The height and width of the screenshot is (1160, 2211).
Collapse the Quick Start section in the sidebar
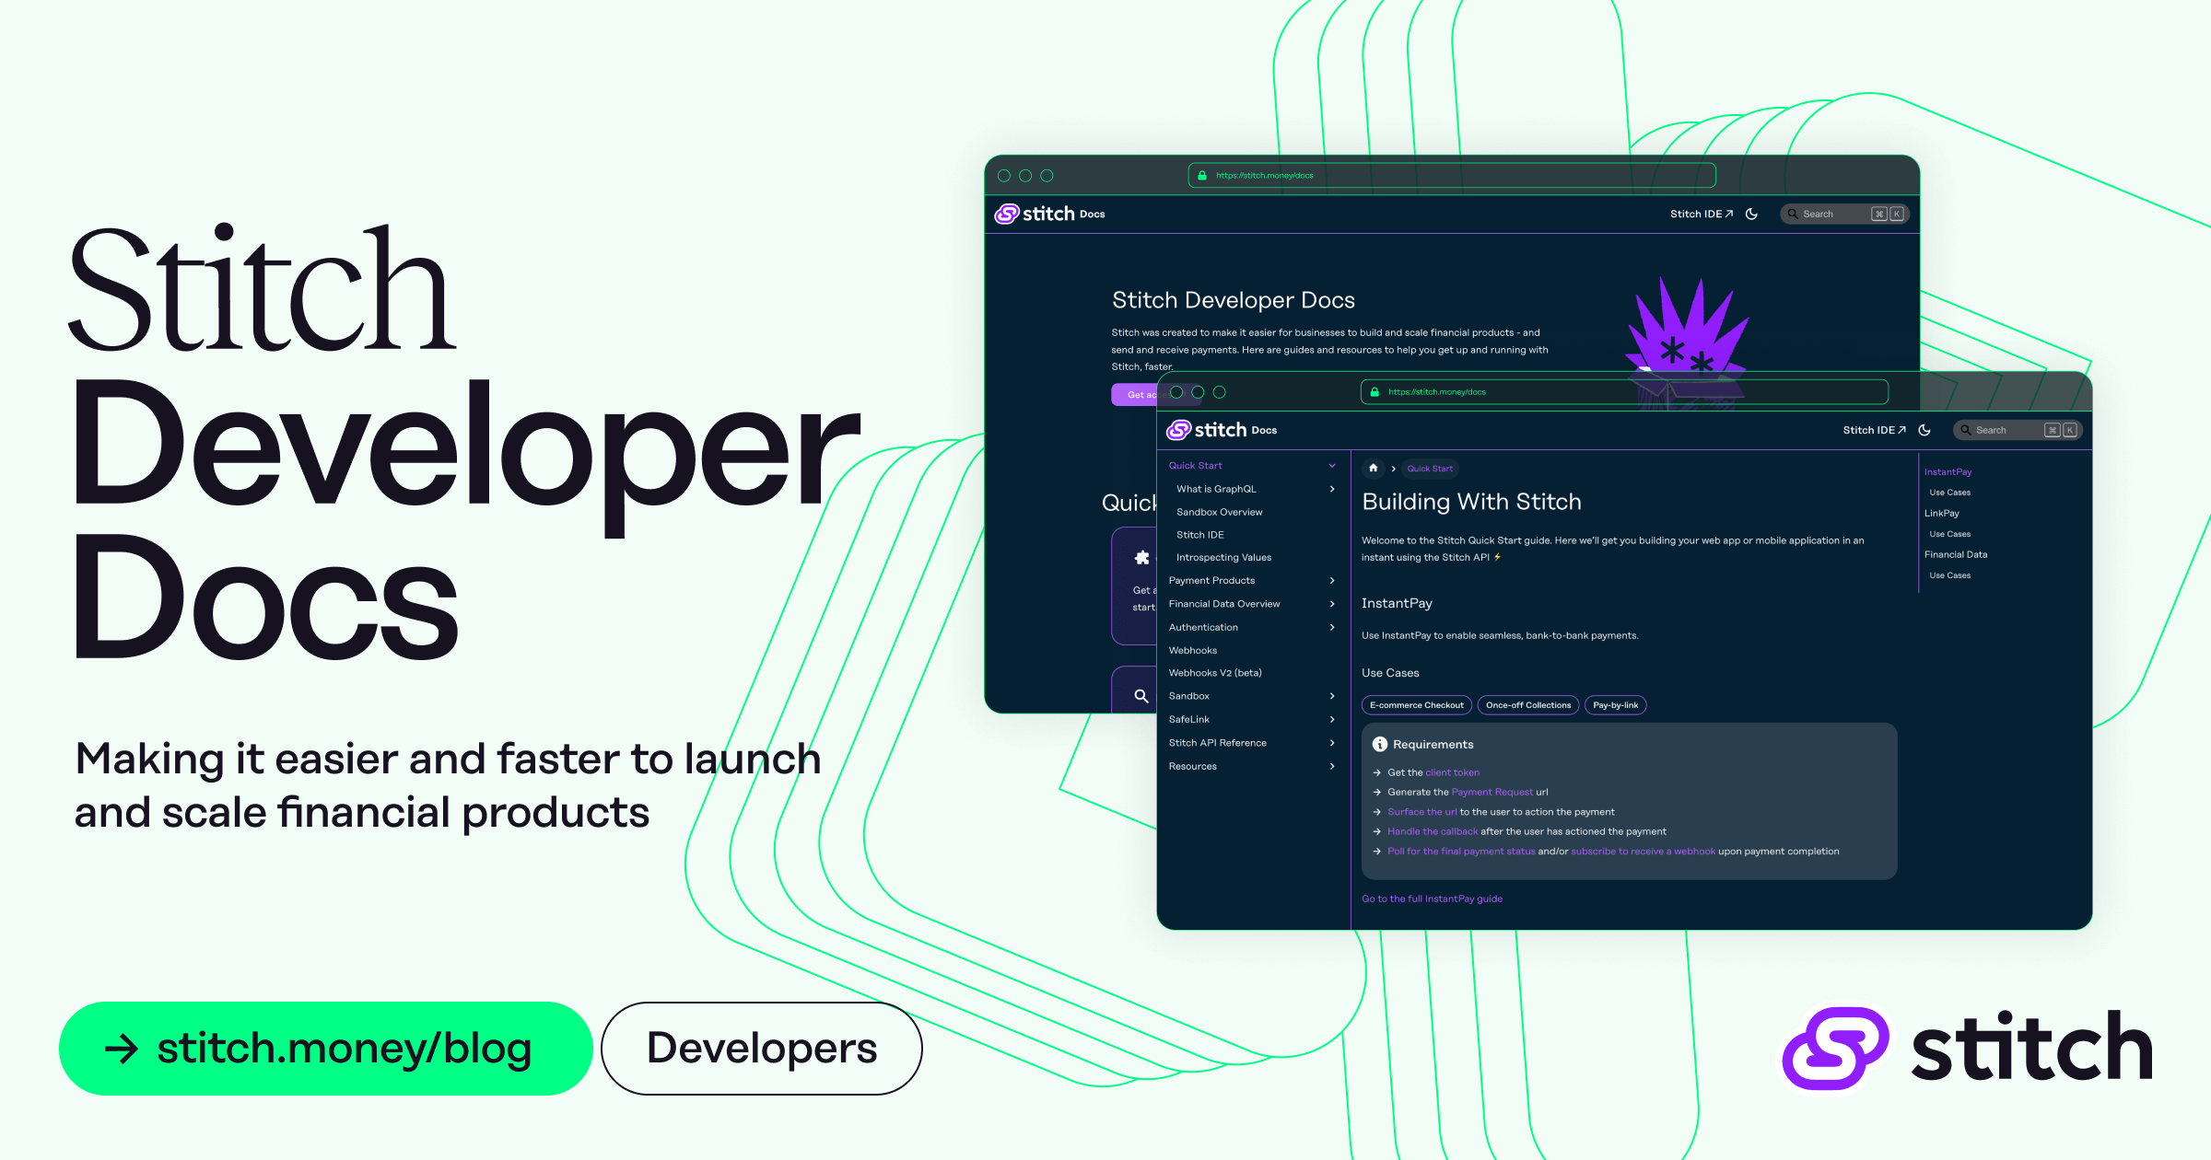pos(1331,465)
